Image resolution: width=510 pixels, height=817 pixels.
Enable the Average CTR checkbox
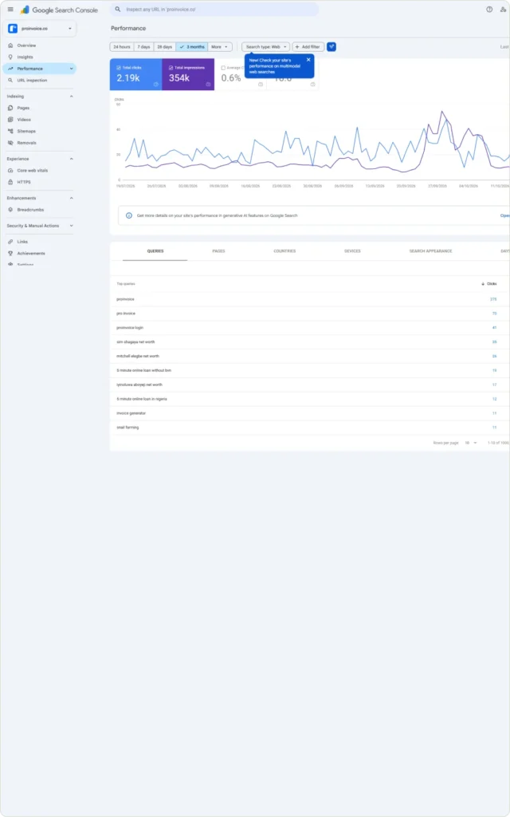(223, 68)
